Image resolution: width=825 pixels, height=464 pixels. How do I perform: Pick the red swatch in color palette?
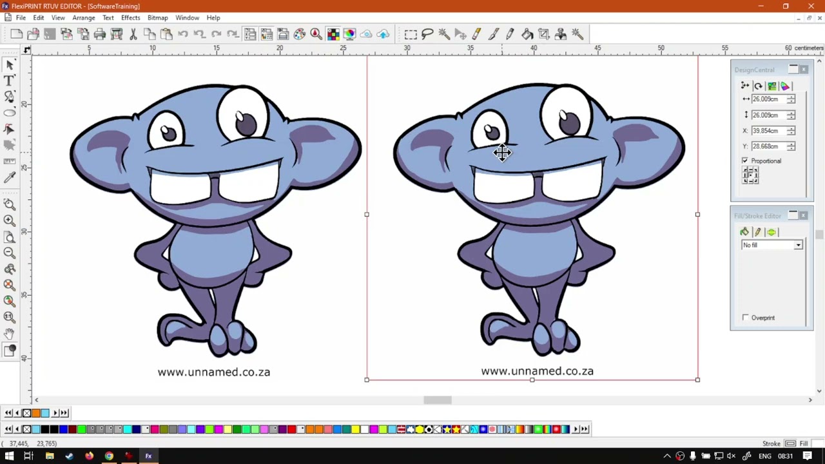coord(292,429)
